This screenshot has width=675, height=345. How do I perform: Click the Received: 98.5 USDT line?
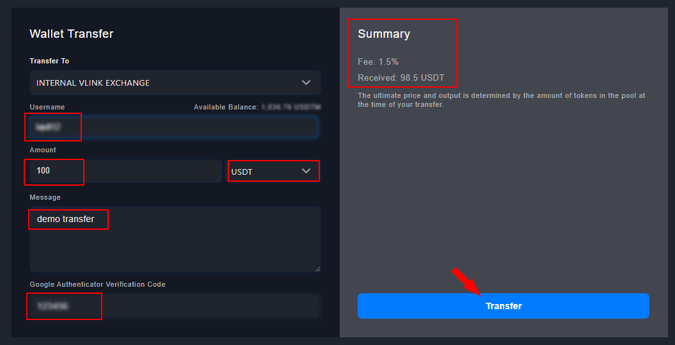click(401, 78)
